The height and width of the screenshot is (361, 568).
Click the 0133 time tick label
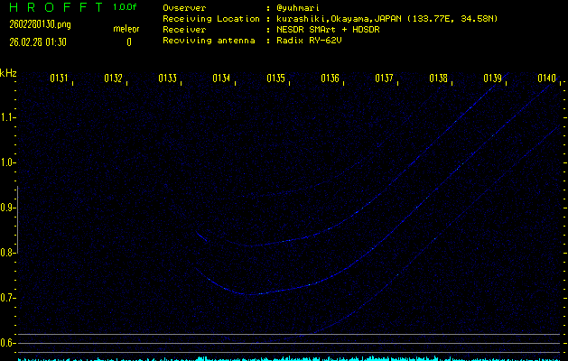(168, 79)
